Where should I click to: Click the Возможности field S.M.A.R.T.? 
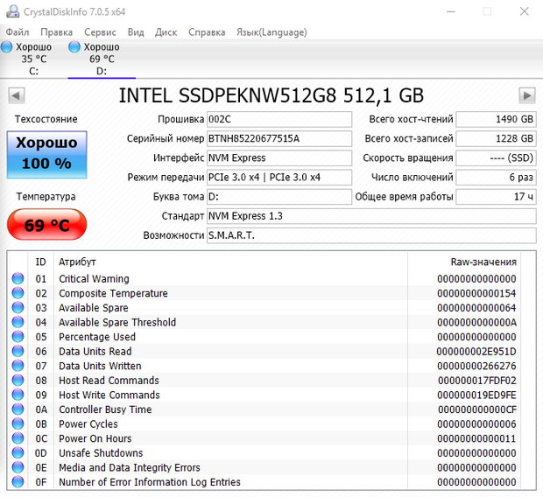click(371, 235)
